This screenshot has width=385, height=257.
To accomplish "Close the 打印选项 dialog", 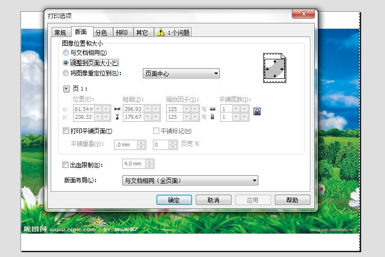I will click(303, 14).
